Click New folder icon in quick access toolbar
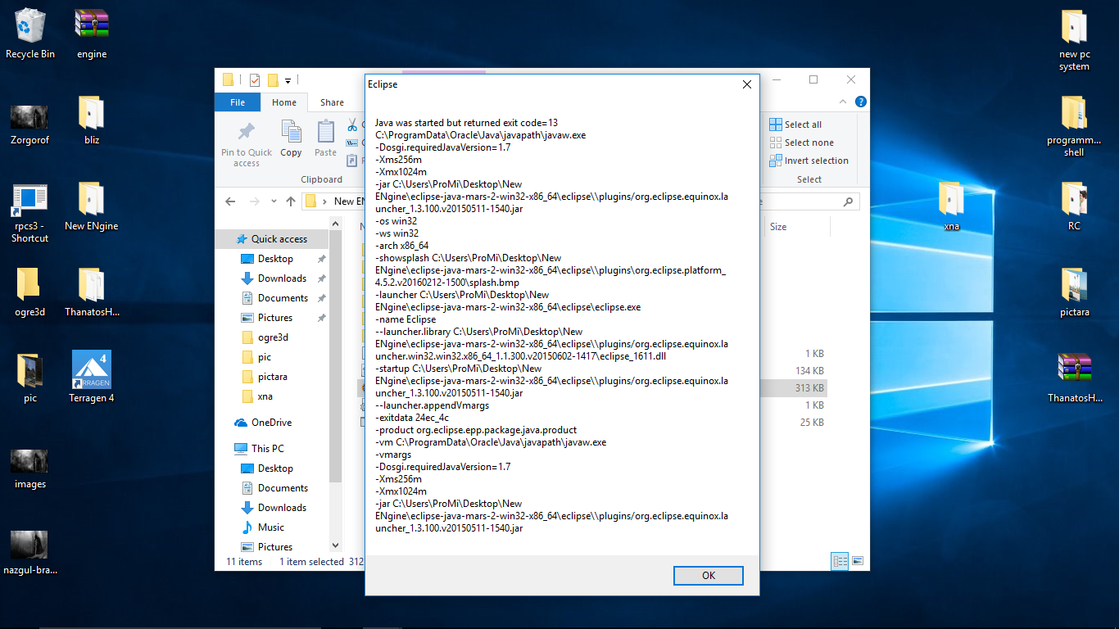The height and width of the screenshot is (629, 1119). tap(273, 80)
